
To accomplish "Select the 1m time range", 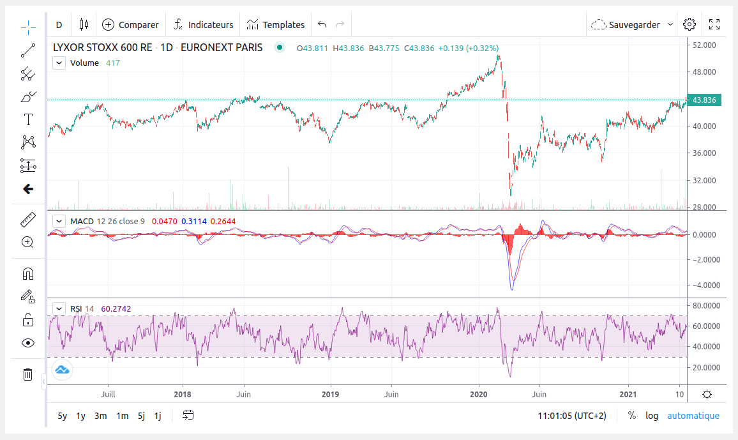I will (x=123, y=416).
